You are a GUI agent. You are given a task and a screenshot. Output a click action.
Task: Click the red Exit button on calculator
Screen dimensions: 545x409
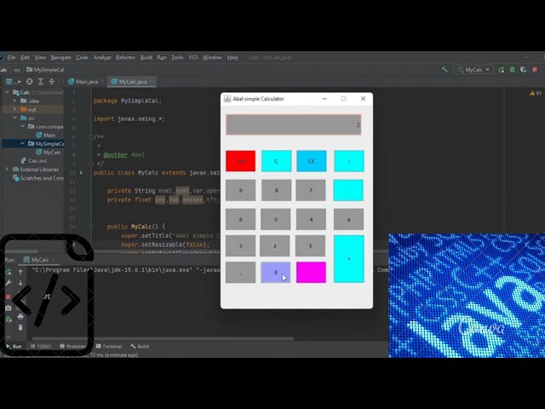pos(240,161)
